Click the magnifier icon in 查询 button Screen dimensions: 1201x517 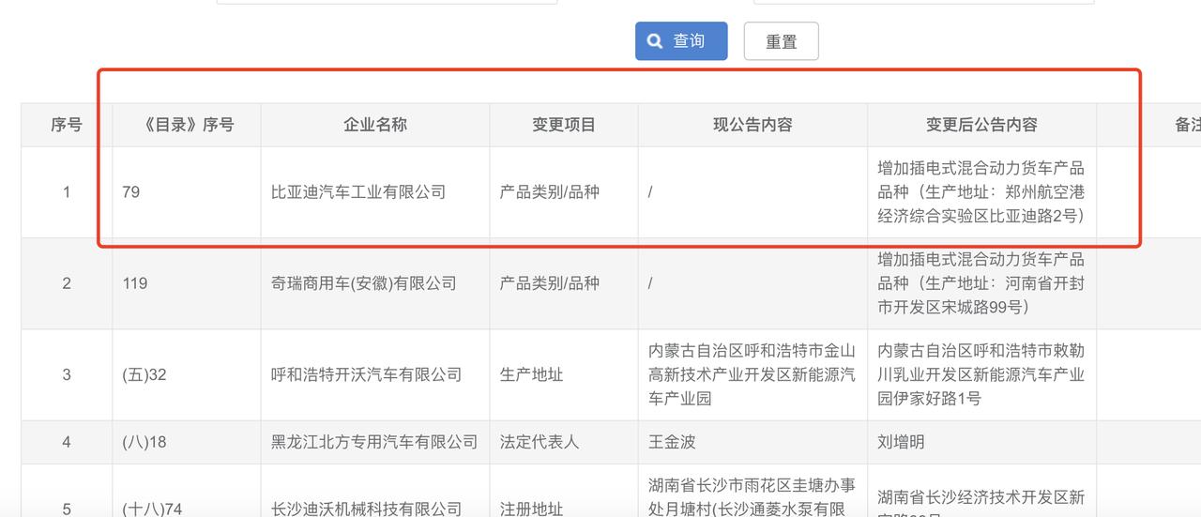pos(655,41)
